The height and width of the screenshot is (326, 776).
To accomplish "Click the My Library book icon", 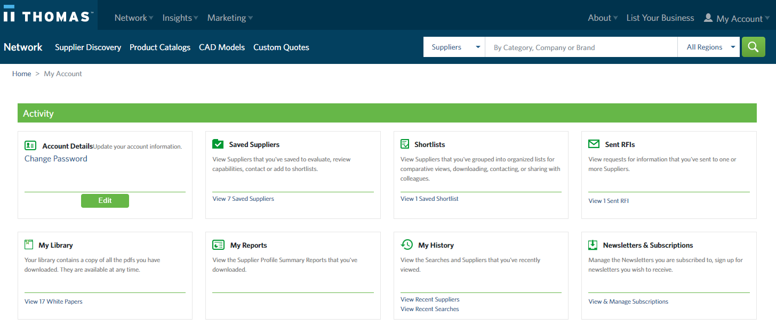I will pyautogui.click(x=29, y=244).
